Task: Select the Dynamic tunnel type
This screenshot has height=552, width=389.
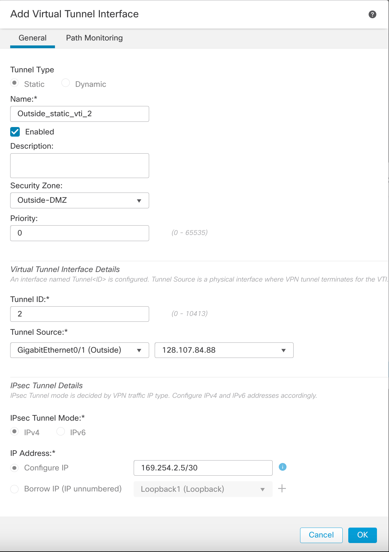Action: tap(66, 83)
